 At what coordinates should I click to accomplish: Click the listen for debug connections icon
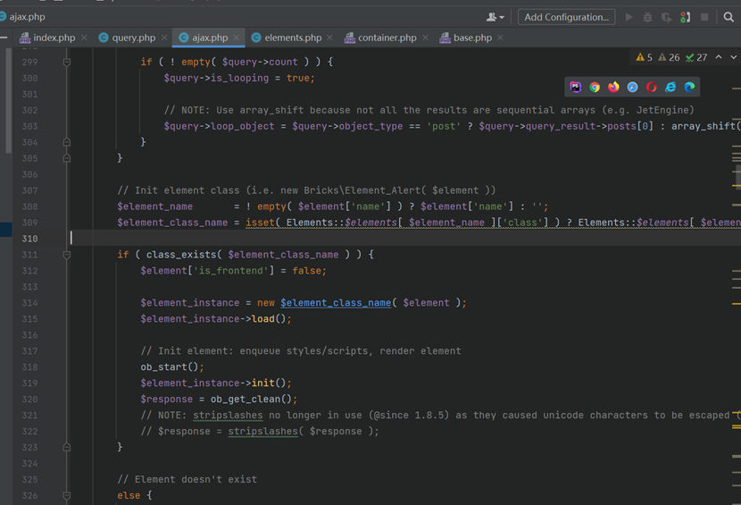click(x=686, y=17)
